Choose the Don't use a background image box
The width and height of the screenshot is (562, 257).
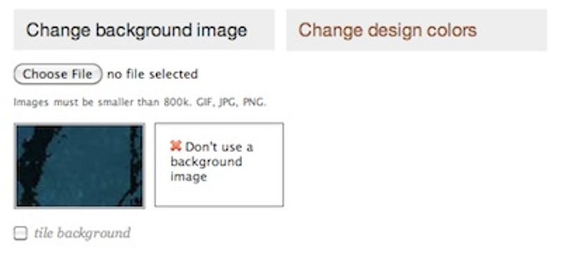pyautogui.click(x=219, y=165)
